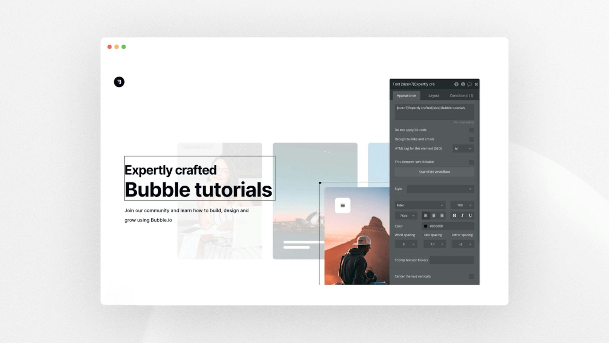Click the panel title Text [size=7]Expertly cra
Image resolution: width=609 pixels, height=343 pixels.
pos(413,84)
